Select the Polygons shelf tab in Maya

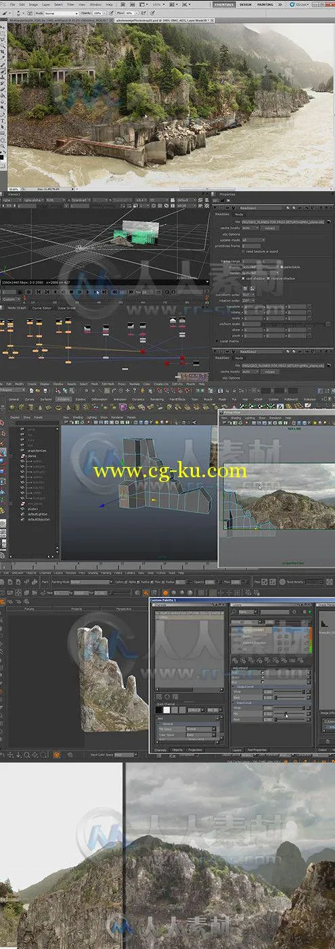point(64,399)
